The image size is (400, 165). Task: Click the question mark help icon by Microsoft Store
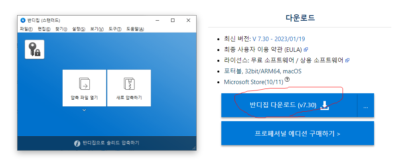point(287,80)
